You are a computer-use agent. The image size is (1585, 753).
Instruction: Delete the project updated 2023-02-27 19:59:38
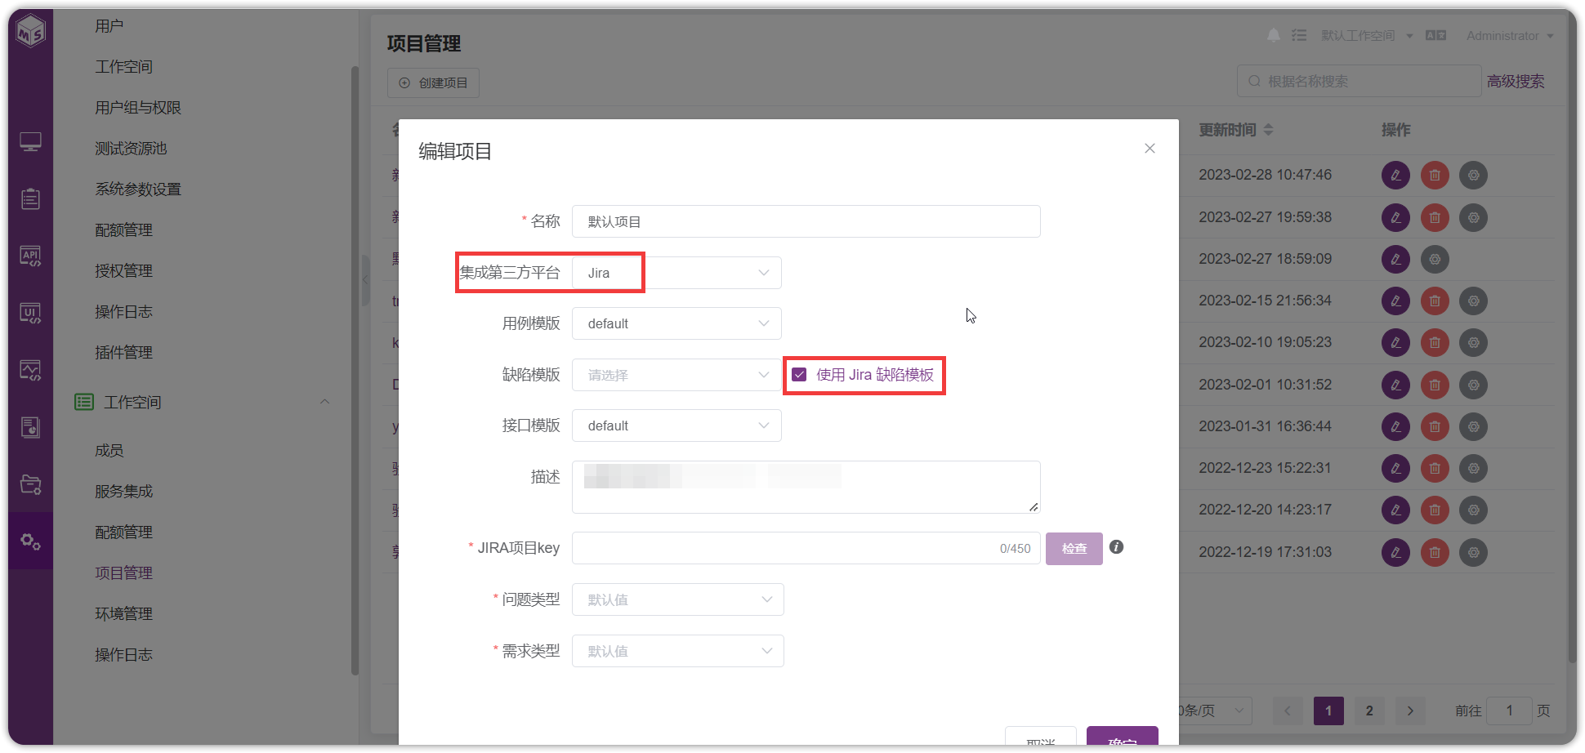[1435, 217]
